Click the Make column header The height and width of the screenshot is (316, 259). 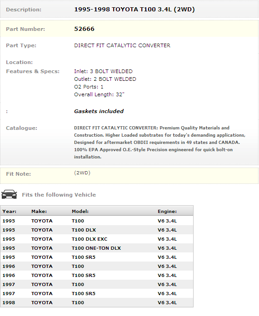[39, 211]
